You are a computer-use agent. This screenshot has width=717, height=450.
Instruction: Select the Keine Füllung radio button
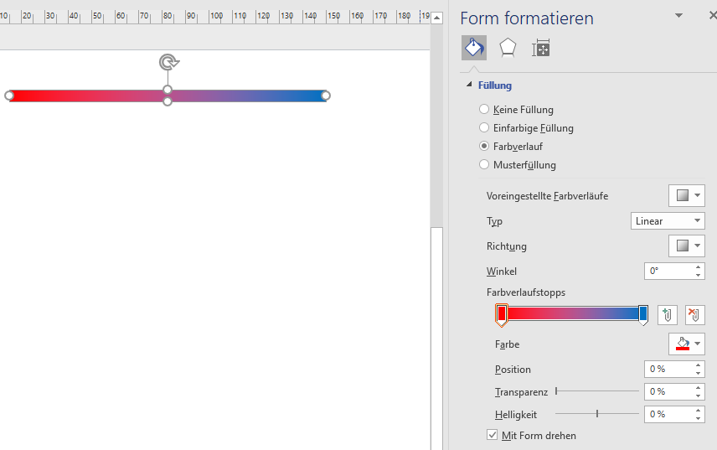[484, 109]
